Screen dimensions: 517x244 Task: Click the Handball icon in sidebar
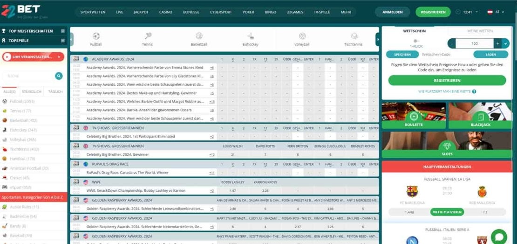(x=5, y=159)
